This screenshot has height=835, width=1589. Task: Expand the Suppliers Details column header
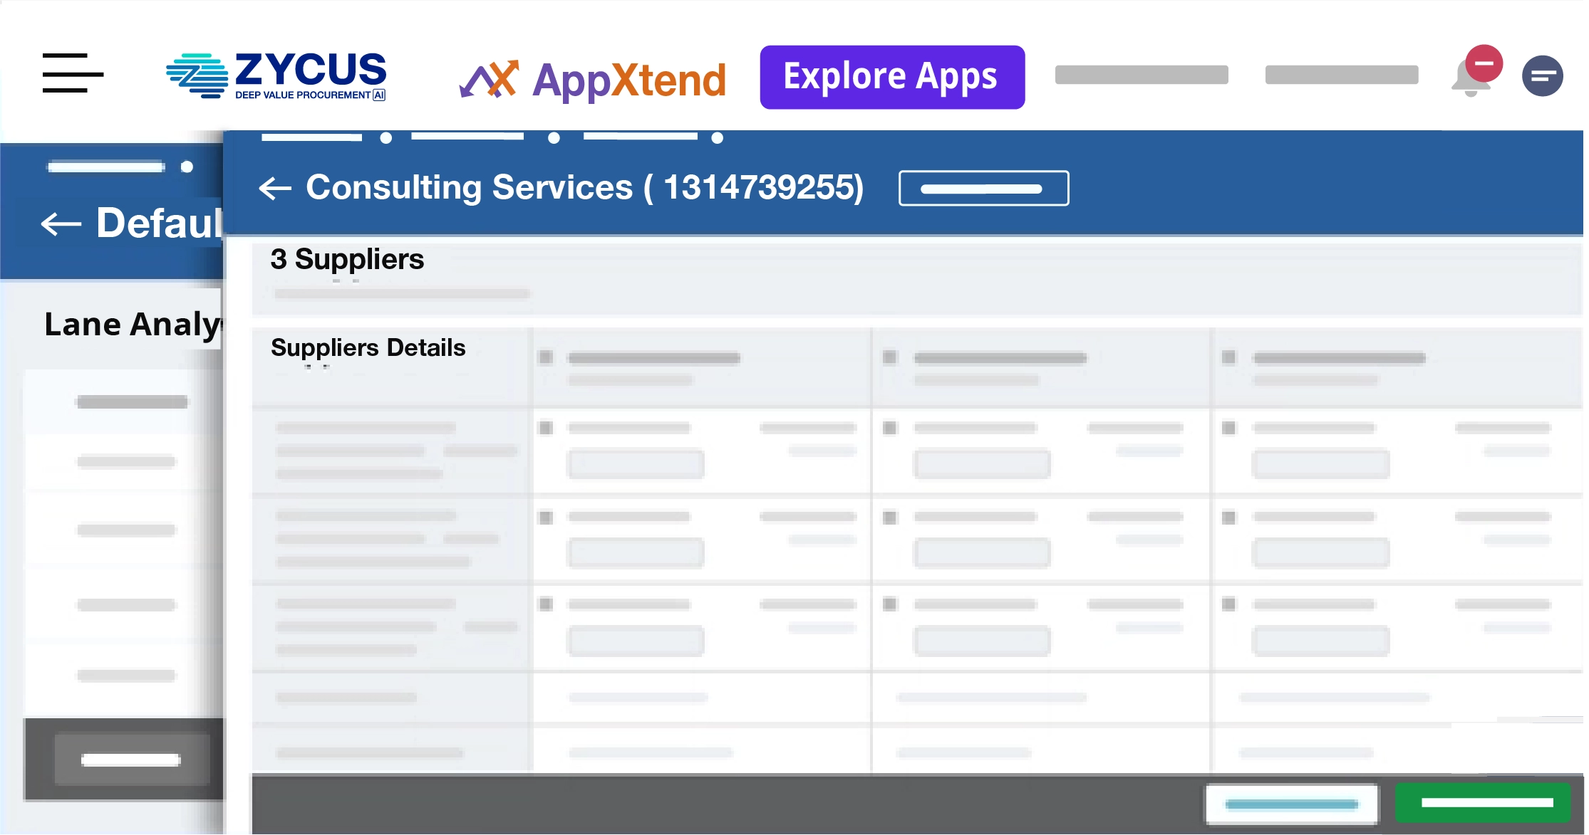pos(368,348)
